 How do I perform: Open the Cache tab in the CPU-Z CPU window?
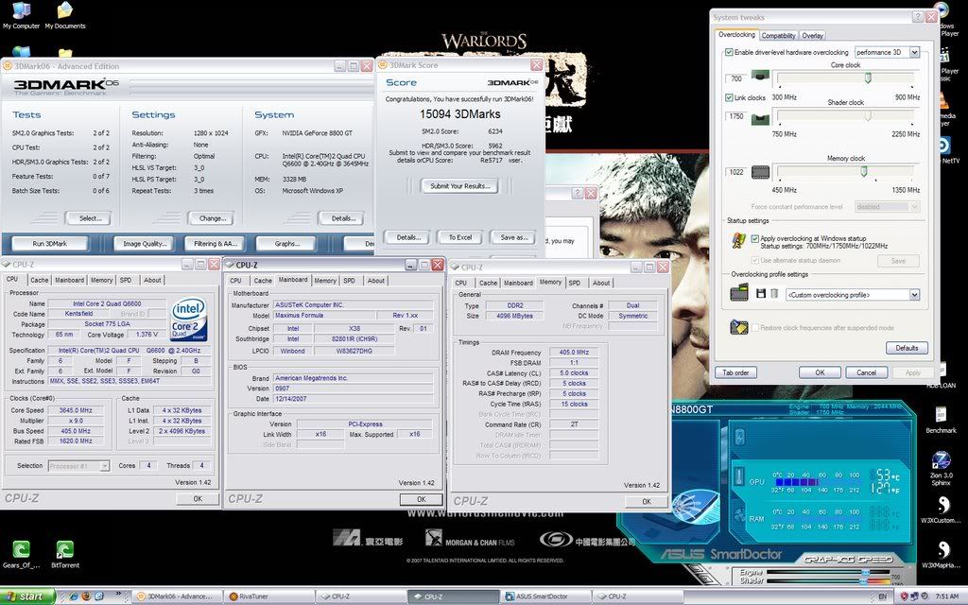(x=40, y=280)
